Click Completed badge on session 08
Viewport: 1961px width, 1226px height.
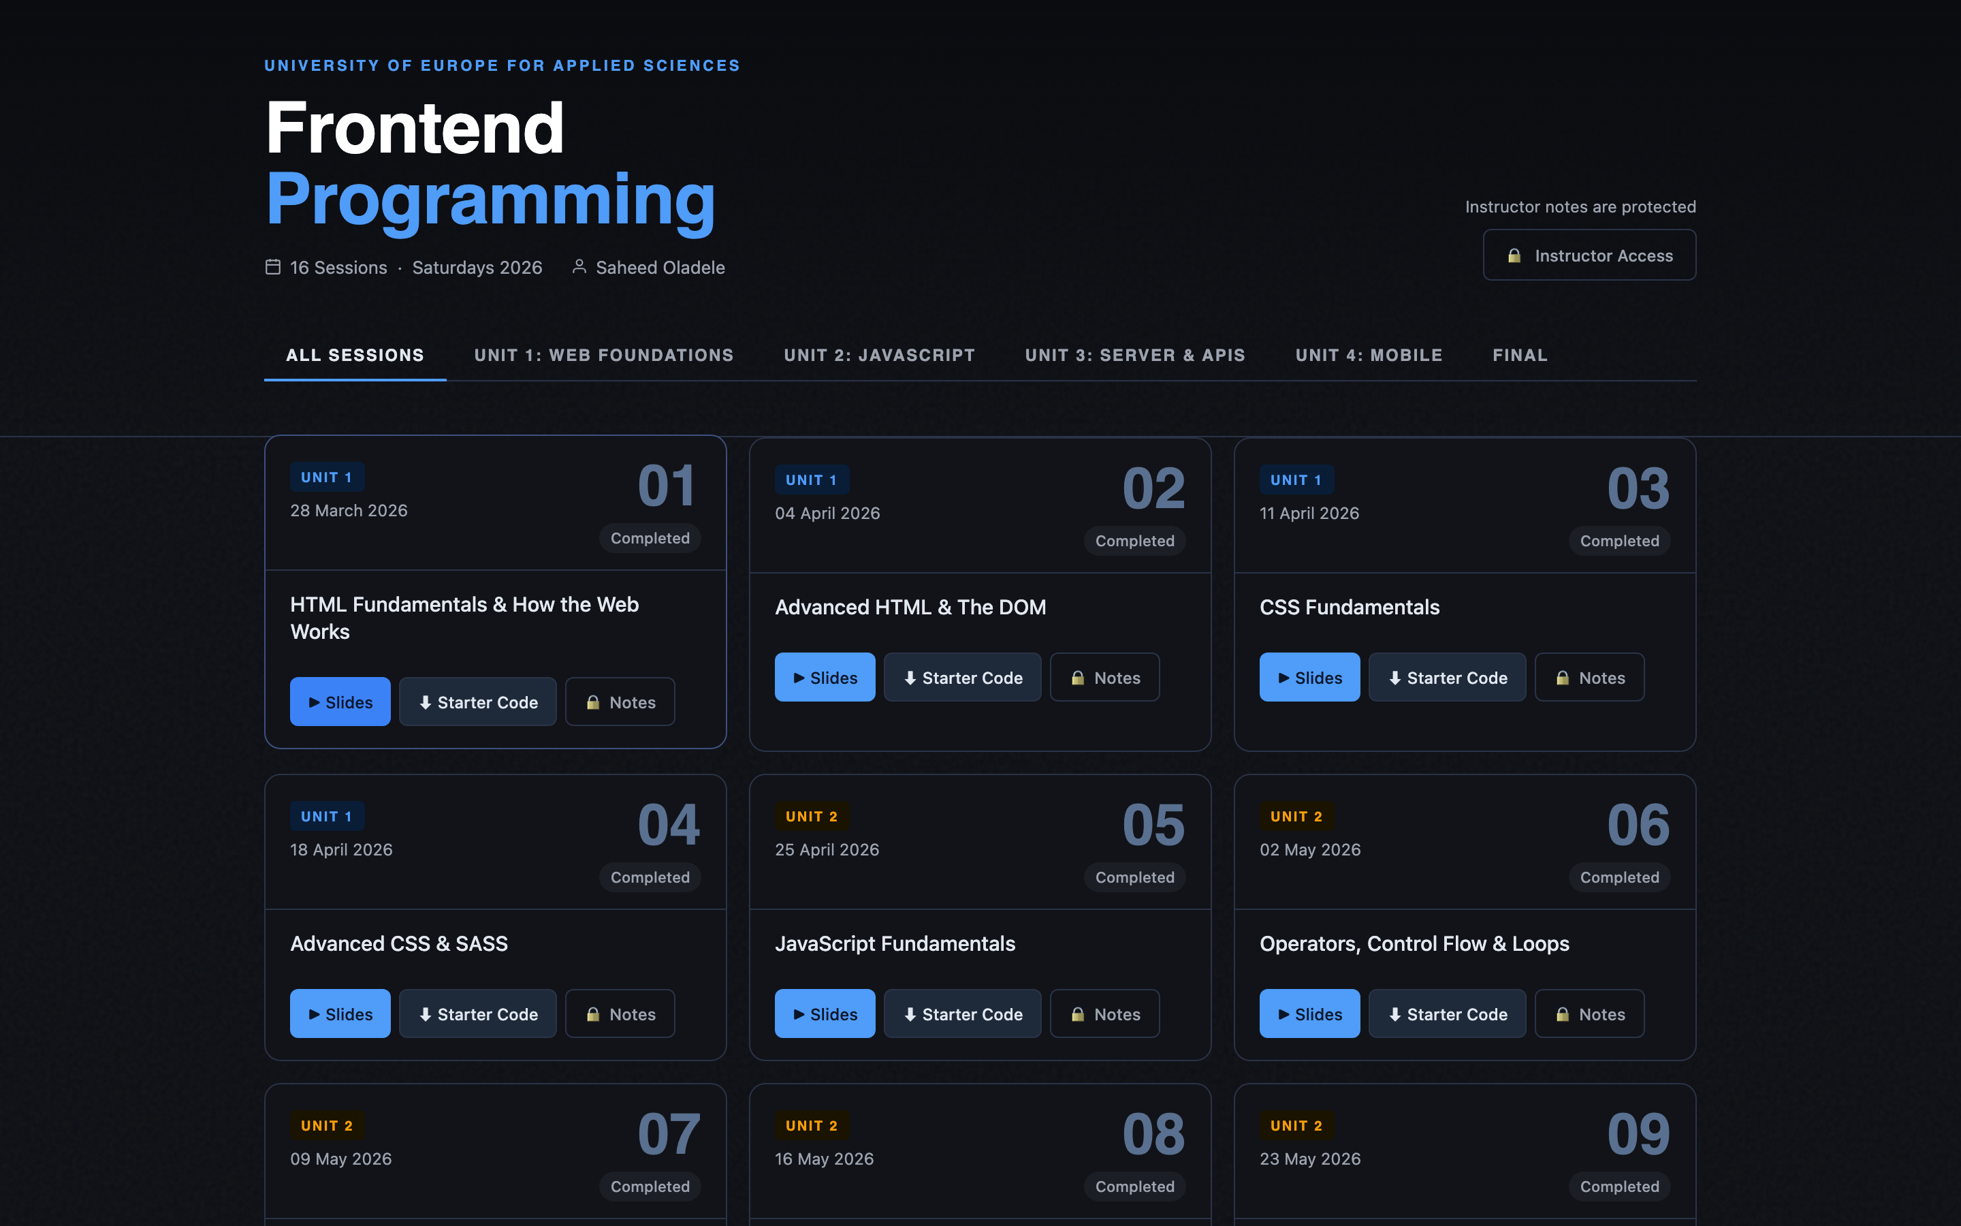pos(1134,1186)
